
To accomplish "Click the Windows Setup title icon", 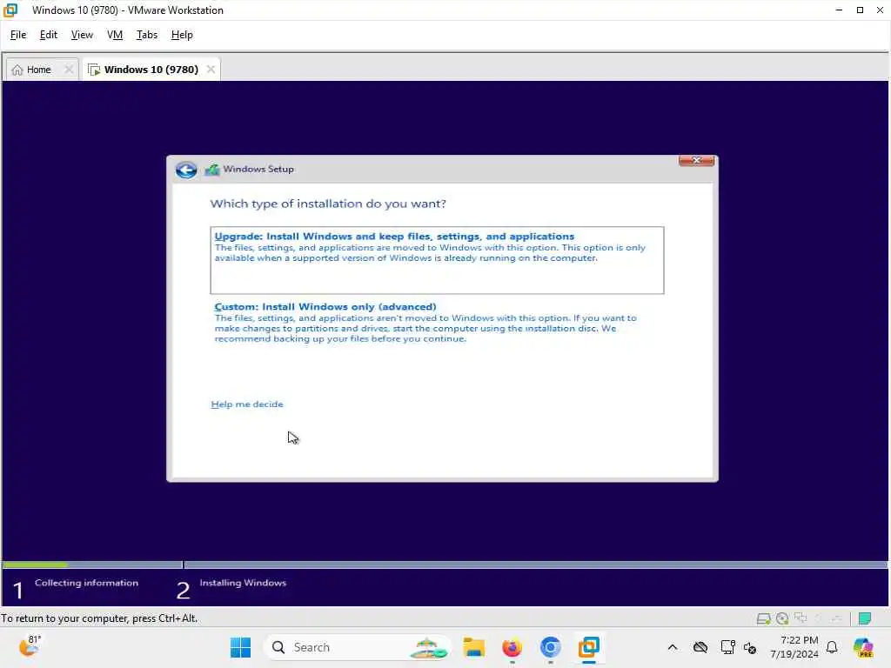I will [x=212, y=170].
